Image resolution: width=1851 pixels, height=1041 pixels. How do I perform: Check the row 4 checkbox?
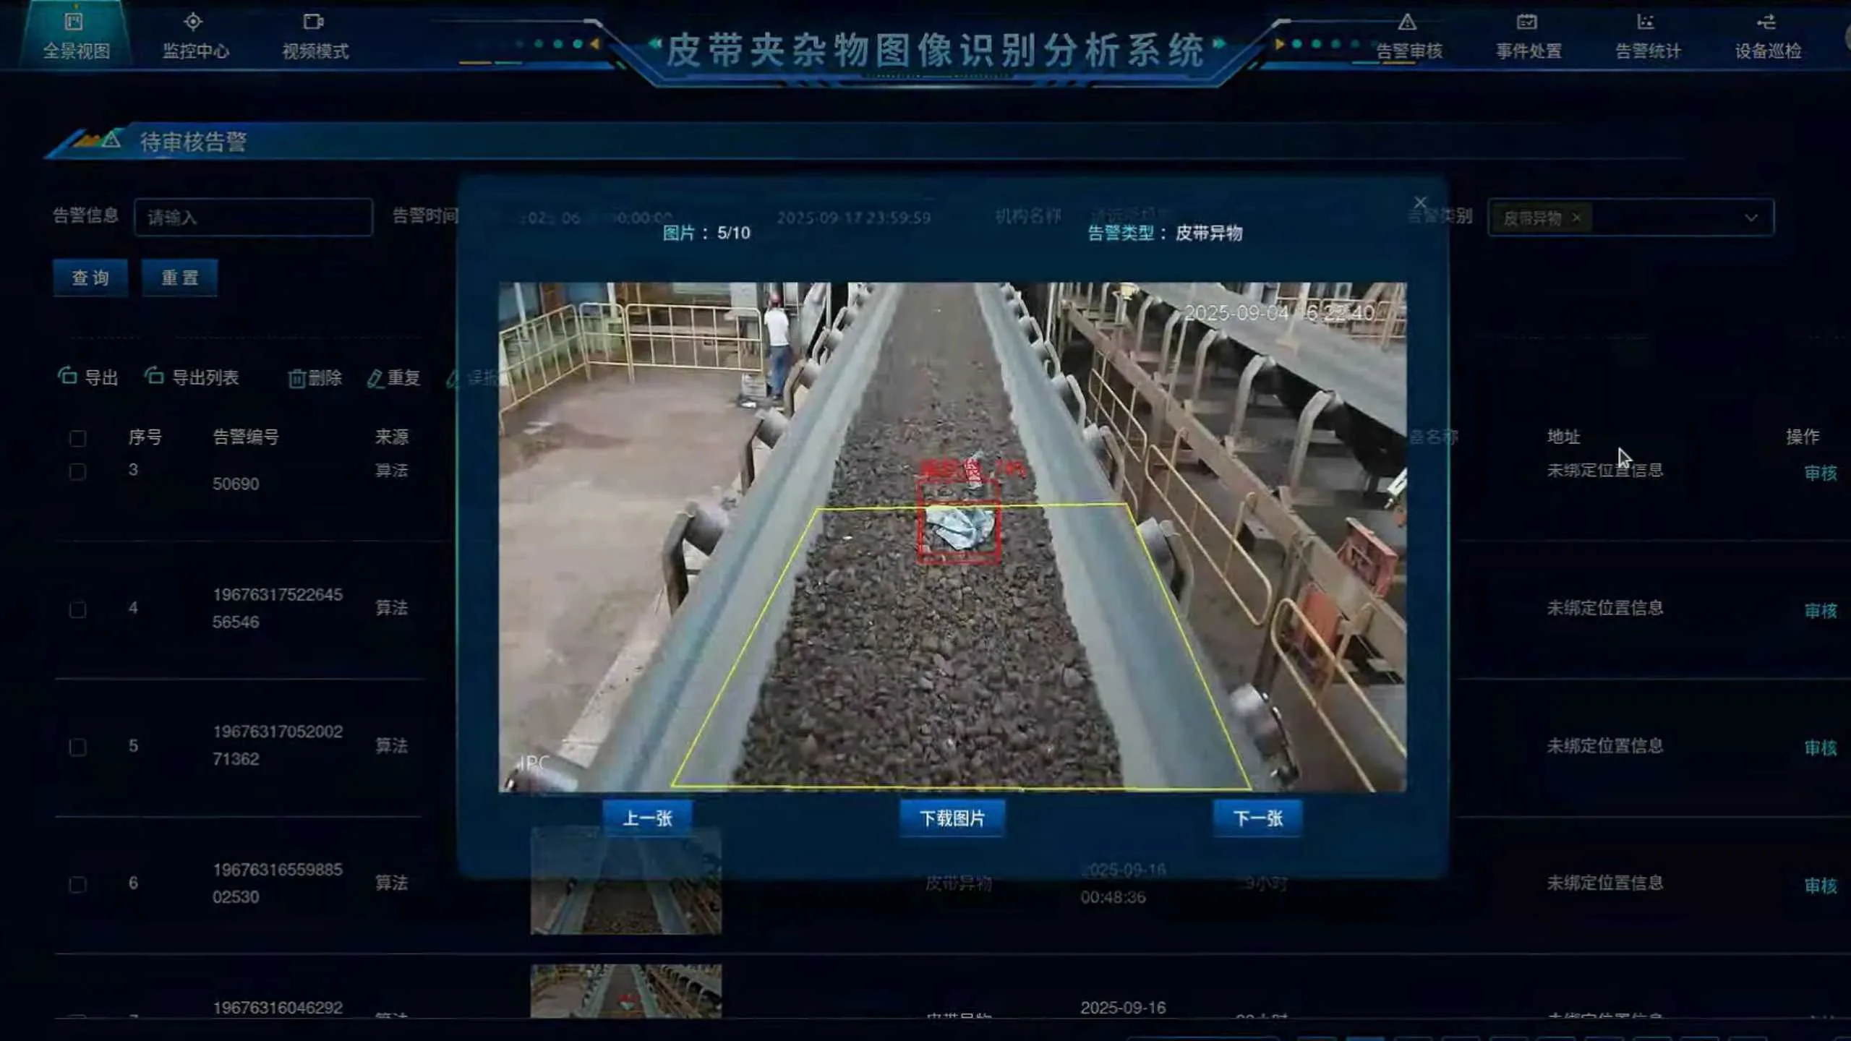[x=77, y=609]
